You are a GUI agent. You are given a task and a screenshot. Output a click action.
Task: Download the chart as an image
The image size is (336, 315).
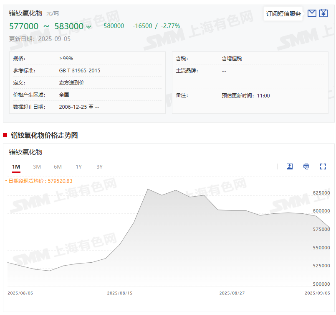point(290,166)
